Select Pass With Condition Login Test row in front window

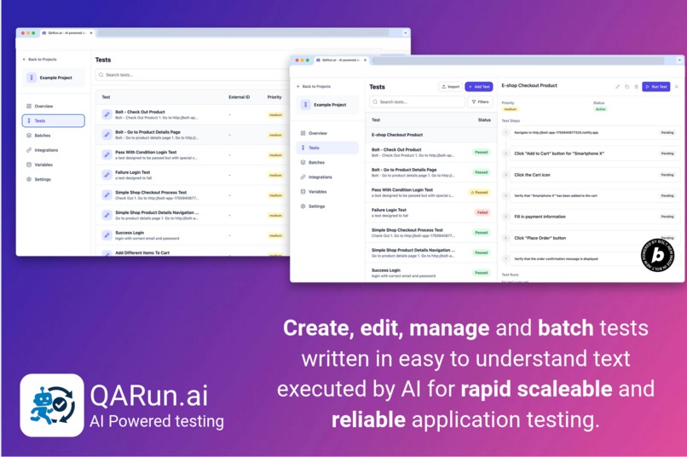click(431, 193)
